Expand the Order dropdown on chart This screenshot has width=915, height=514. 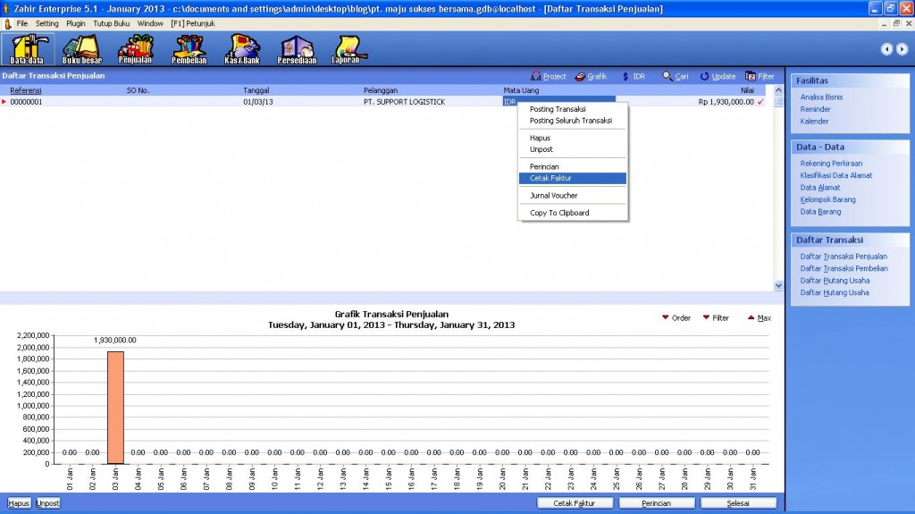point(676,318)
